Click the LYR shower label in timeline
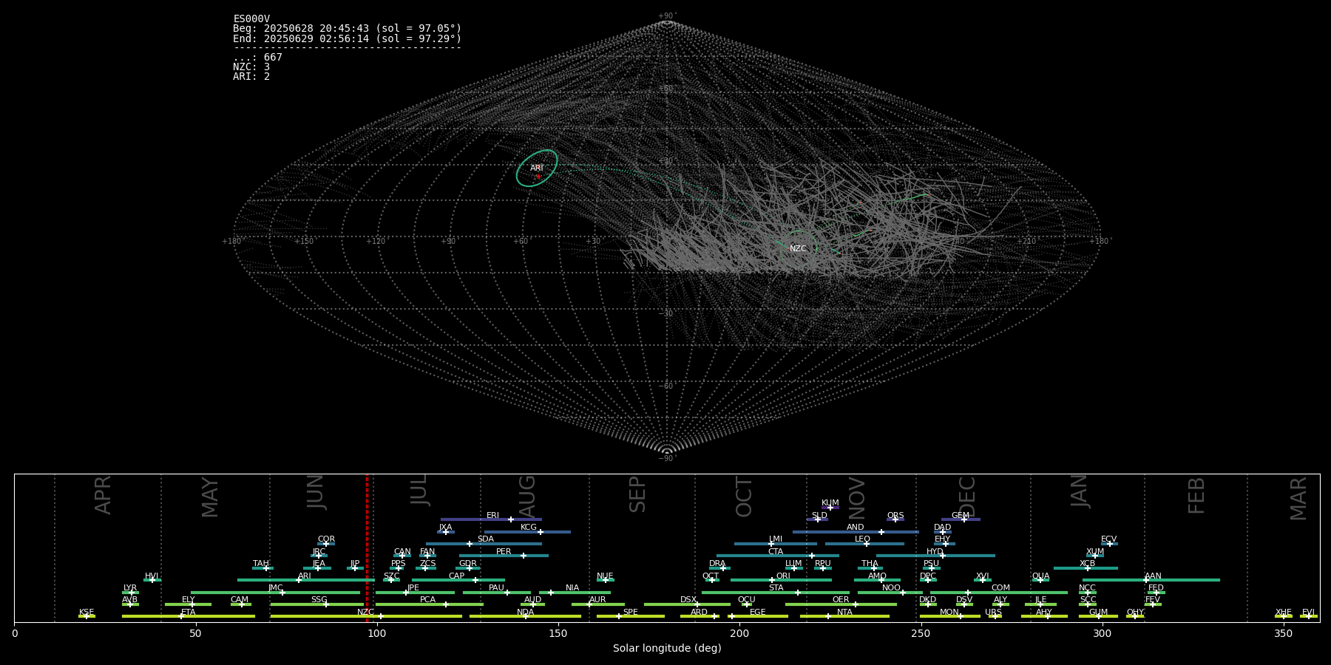This screenshot has height=665, width=1331. (x=130, y=588)
